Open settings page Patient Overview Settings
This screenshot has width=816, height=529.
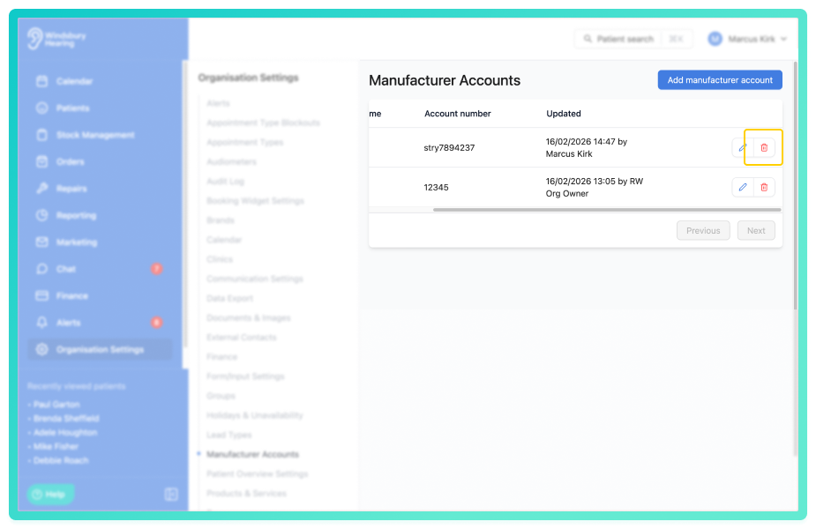[x=257, y=473]
